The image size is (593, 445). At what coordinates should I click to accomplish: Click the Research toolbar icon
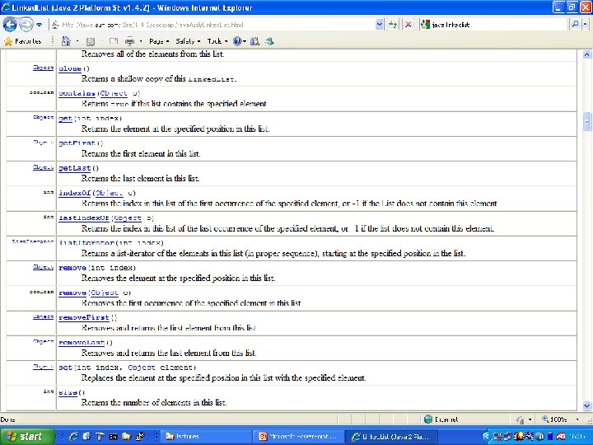pos(255,41)
